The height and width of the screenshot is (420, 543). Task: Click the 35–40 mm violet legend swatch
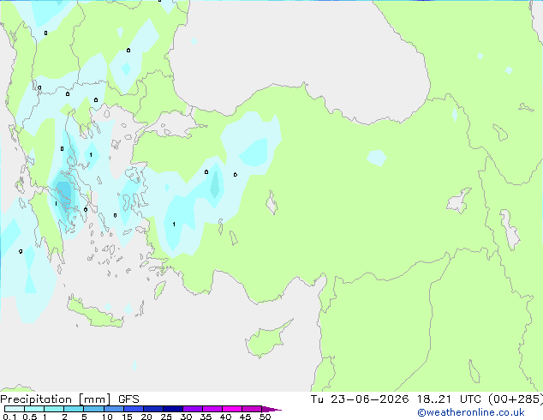click(212, 409)
